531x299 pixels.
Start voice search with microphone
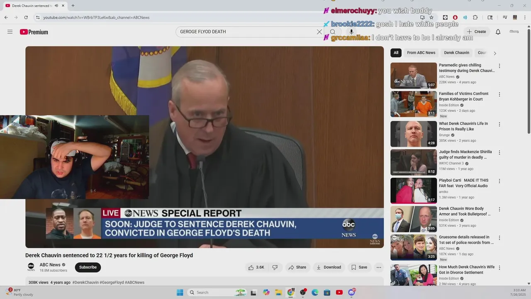pos(351,32)
